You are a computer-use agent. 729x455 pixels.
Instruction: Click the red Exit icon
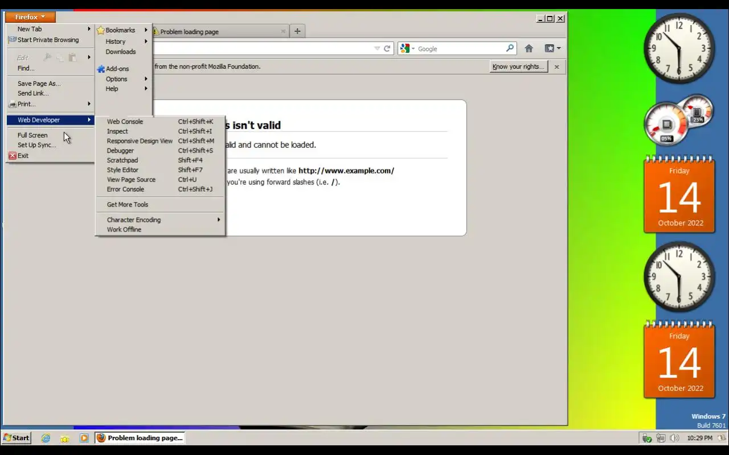[x=13, y=155]
